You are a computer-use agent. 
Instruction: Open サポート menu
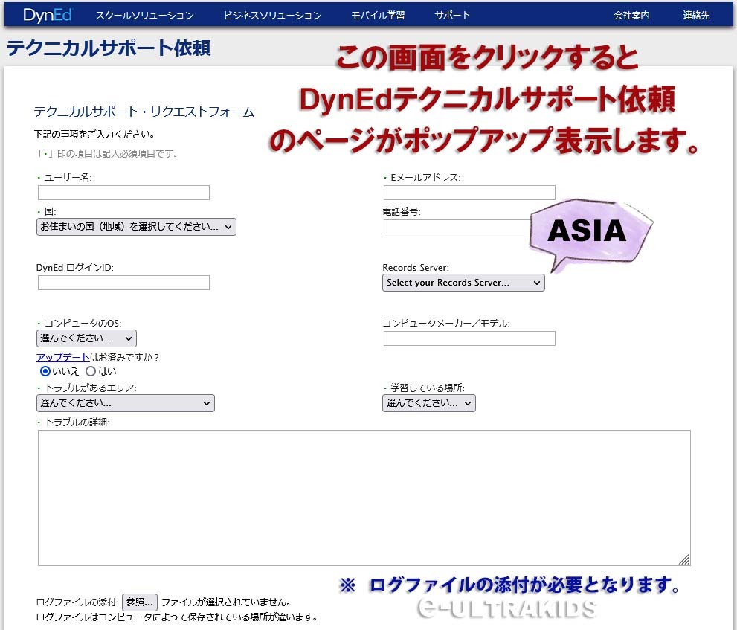coord(453,16)
